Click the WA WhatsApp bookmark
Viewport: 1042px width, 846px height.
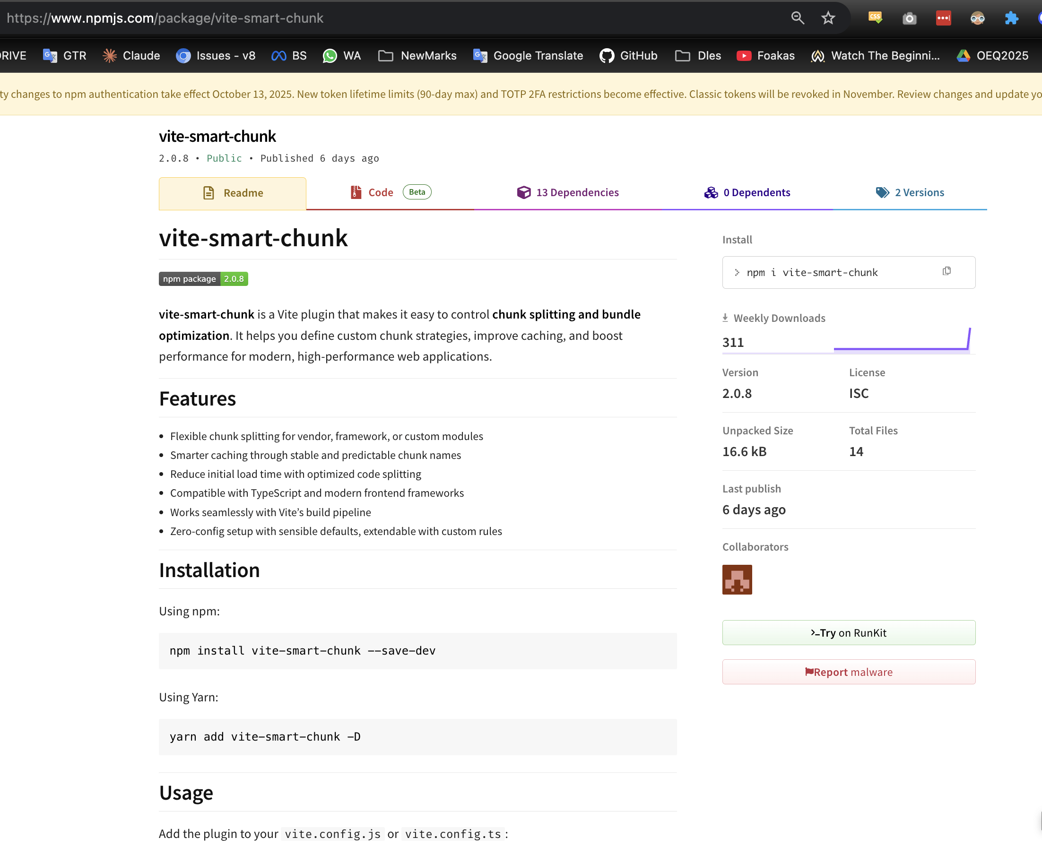(341, 55)
